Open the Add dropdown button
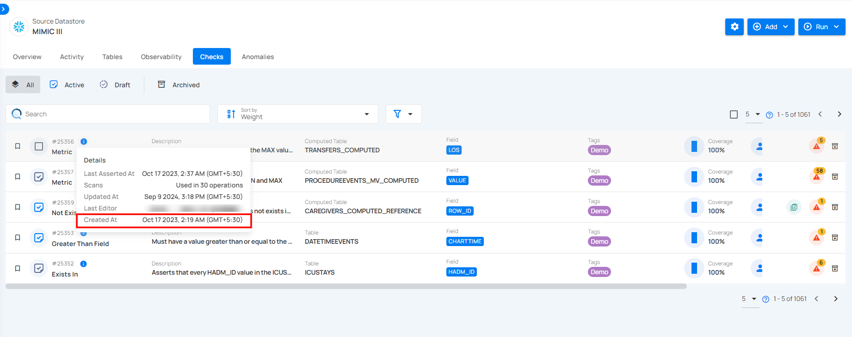Viewport: 852px width, 337px height. [x=771, y=27]
